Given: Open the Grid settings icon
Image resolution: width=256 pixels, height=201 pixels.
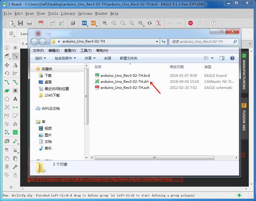Looking at the screenshot, I should (11, 34).
